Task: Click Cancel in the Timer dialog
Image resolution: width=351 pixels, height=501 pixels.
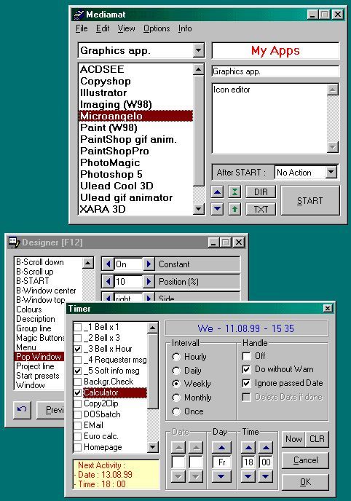Action: [x=305, y=460]
